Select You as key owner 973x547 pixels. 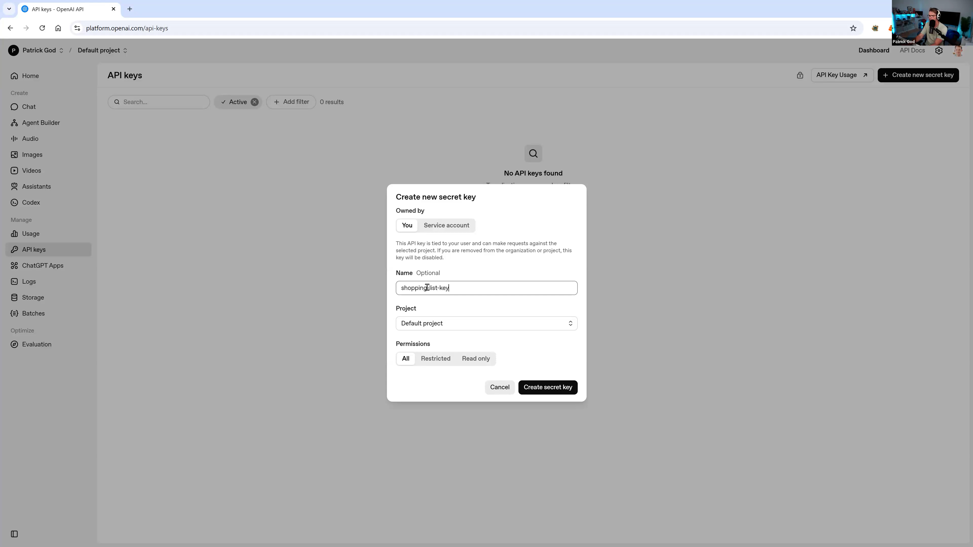coord(407,225)
